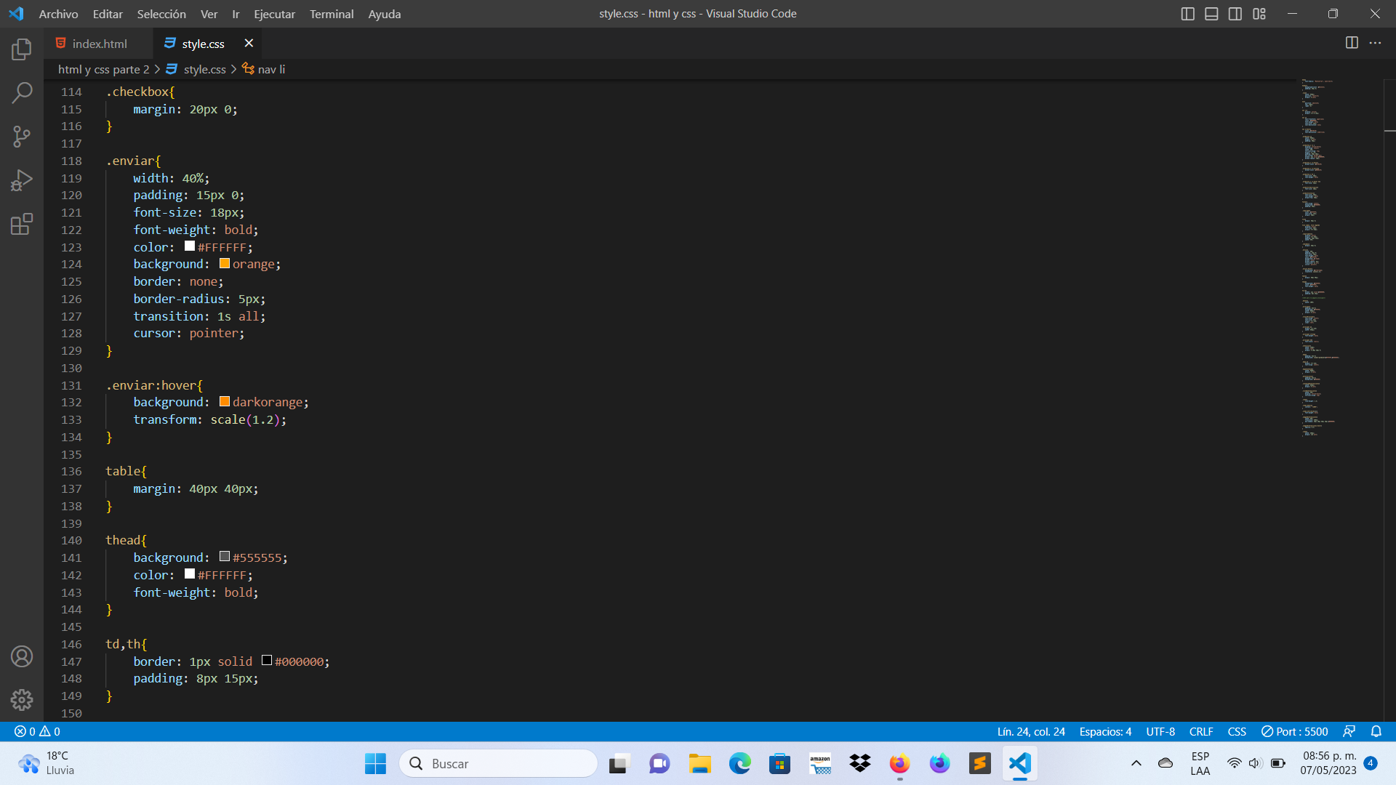Viewport: 1396px width, 785px height.
Task: Click breadcrumb folder 'html y css parte 2'
Action: coord(103,69)
